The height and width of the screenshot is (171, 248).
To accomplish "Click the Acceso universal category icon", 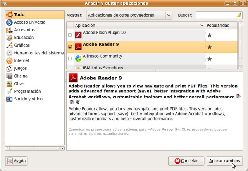I will pyautogui.click(x=9, y=22).
